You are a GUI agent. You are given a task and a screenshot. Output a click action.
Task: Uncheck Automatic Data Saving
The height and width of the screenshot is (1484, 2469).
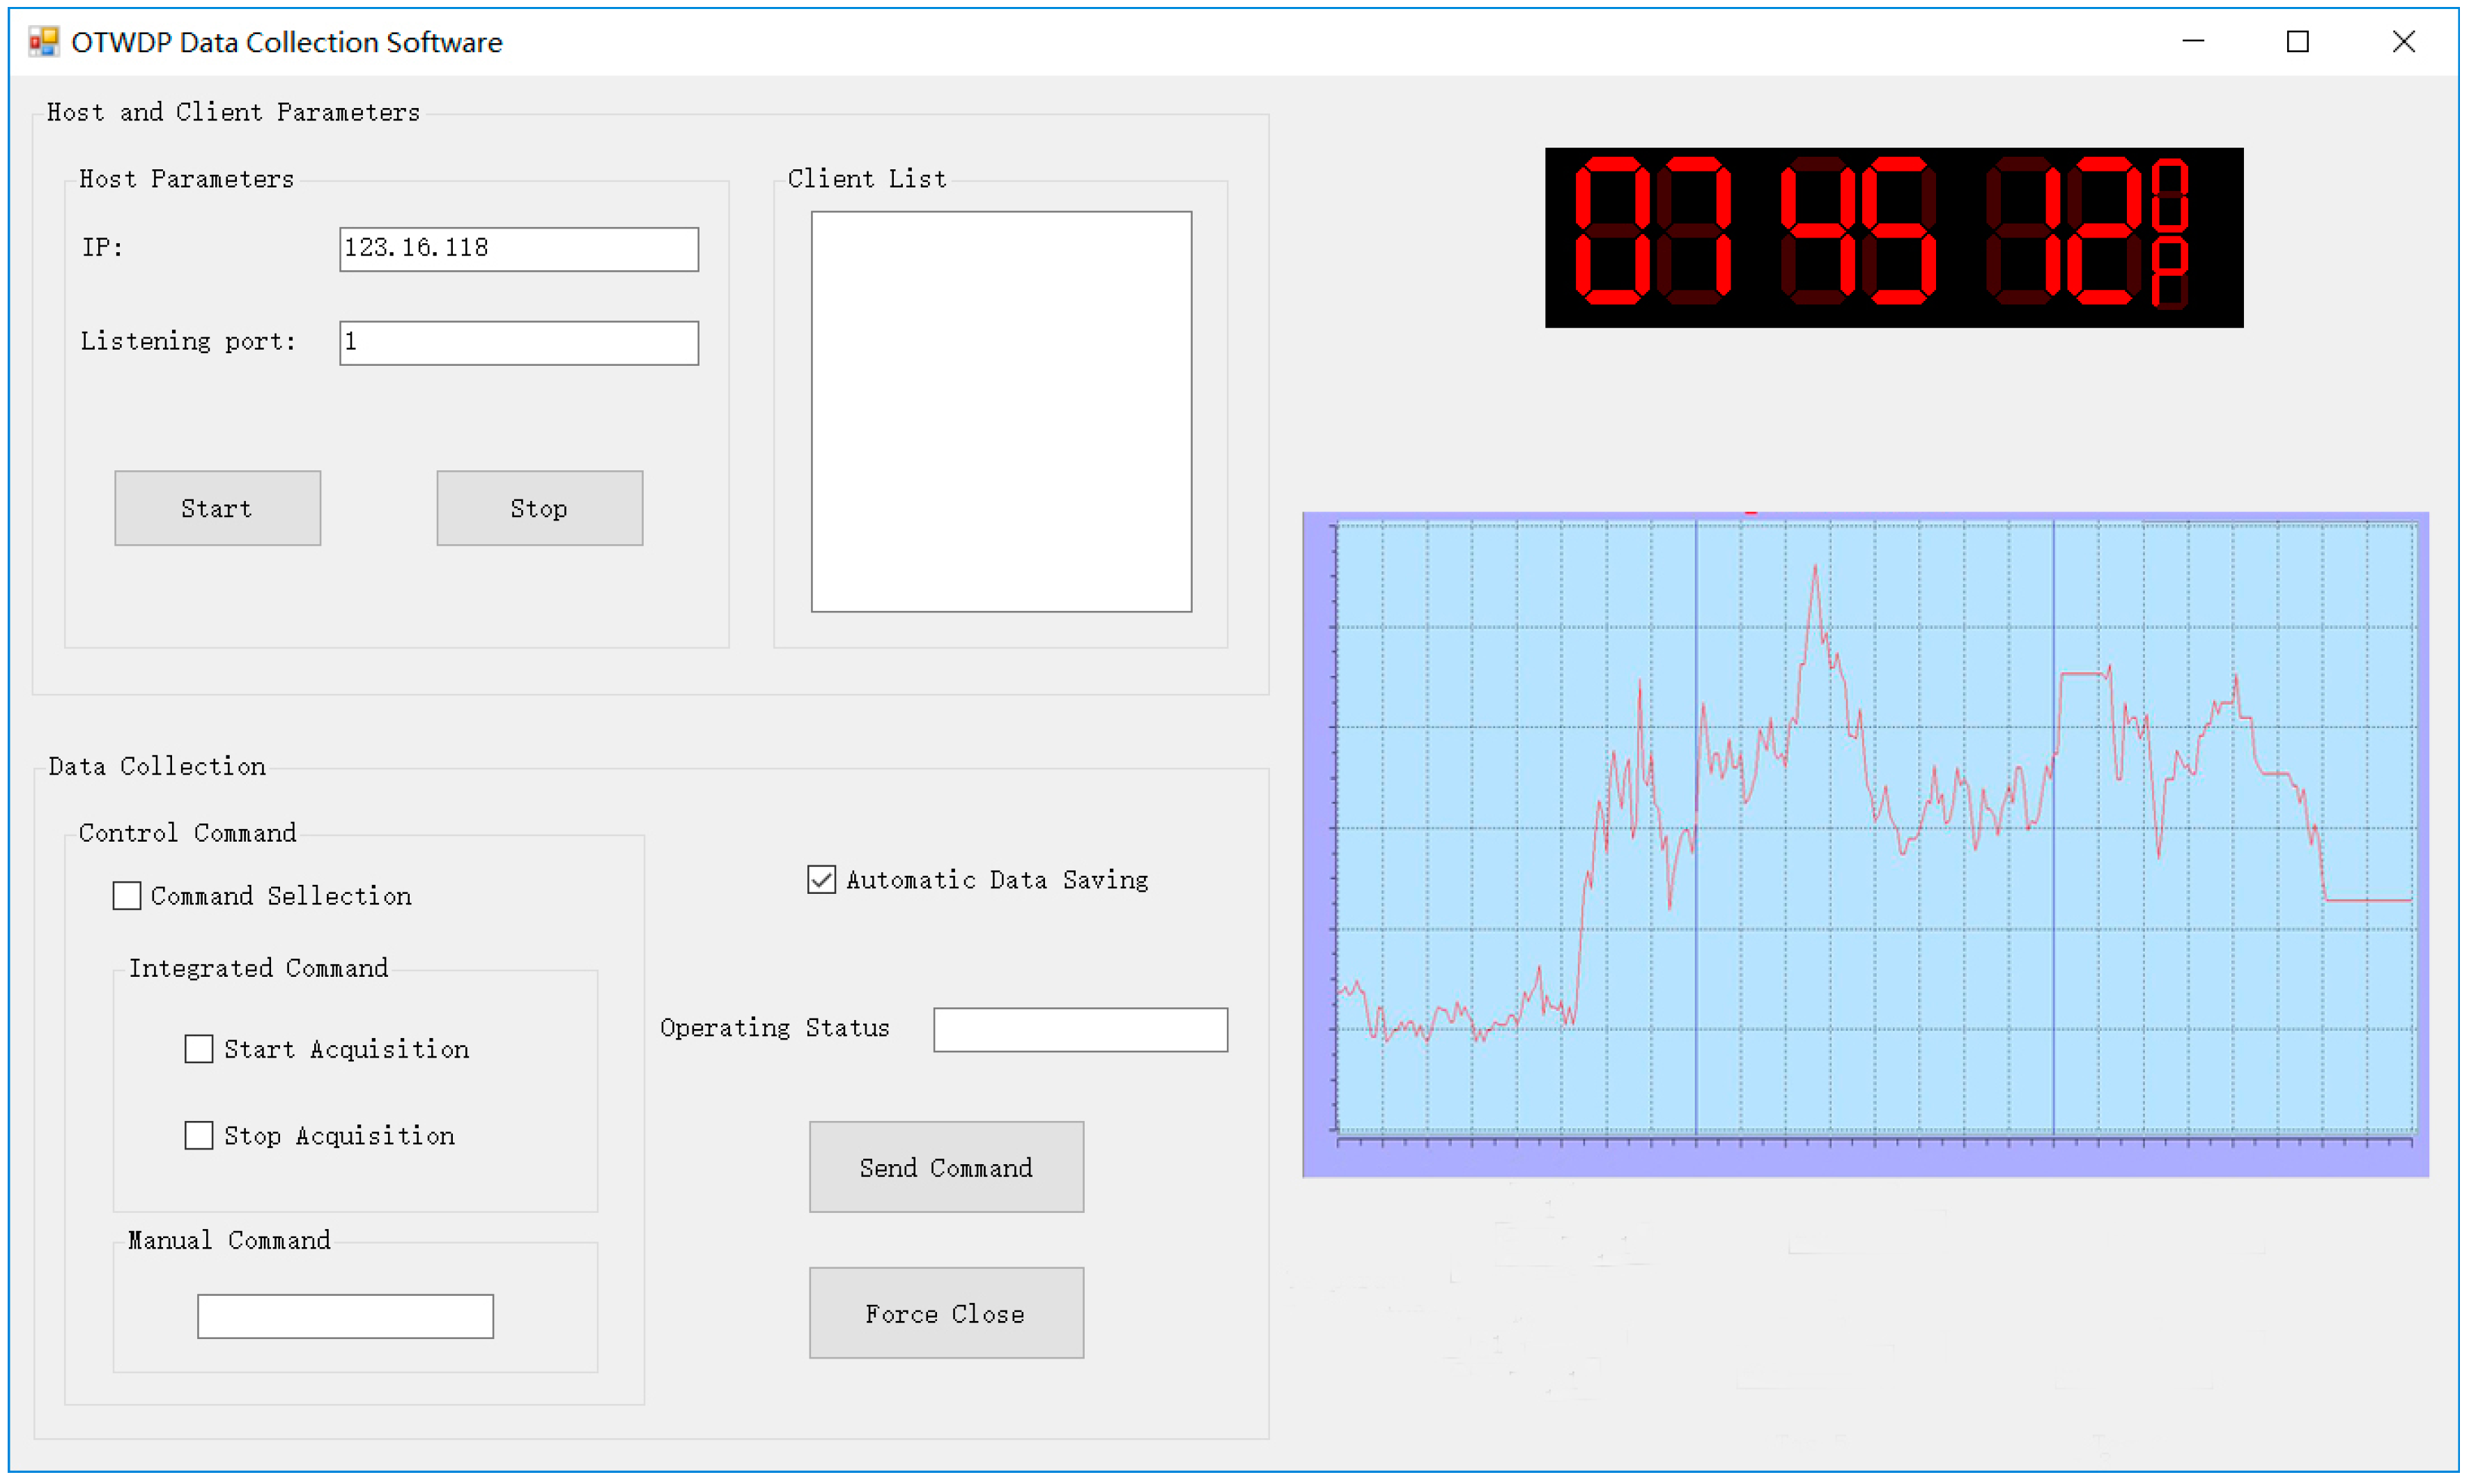pyautogui.click(x=821, y=880)
